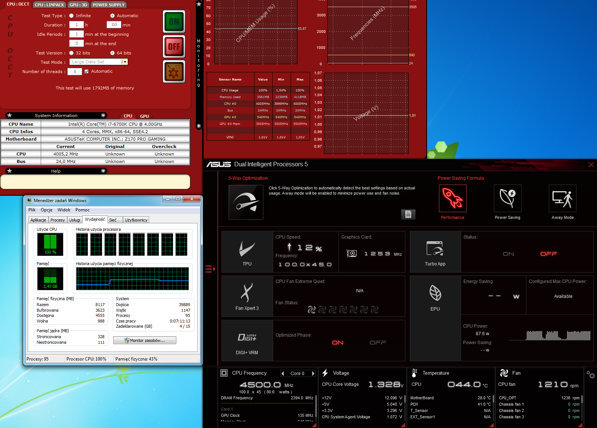The image size is (597, 428).
Task: Switch to Procesy tab in Task Manager
Action: click(58, 220)
